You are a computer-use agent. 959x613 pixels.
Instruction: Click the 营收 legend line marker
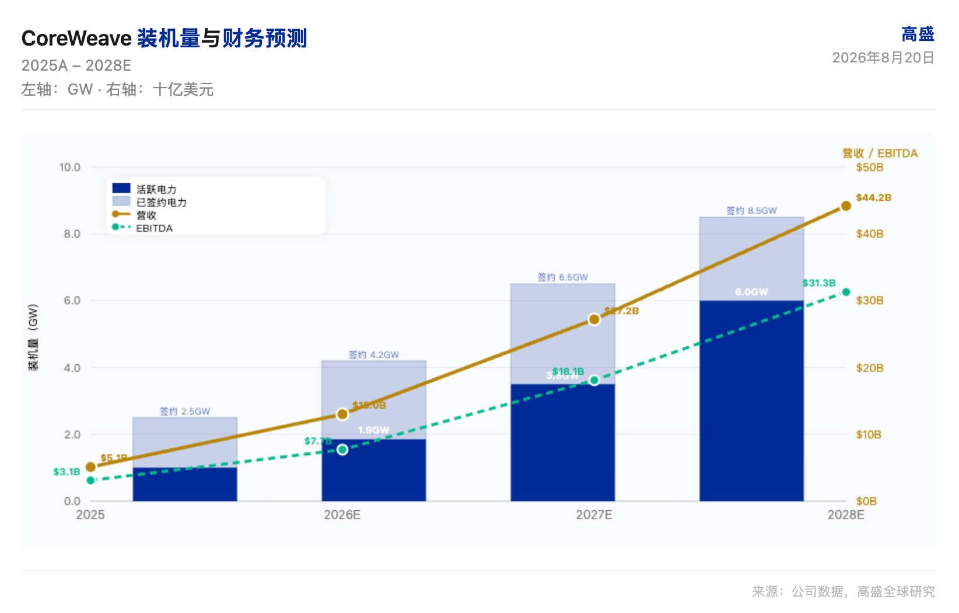(121, 214)
